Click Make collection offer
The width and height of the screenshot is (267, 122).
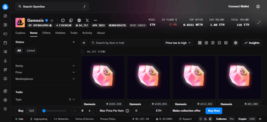coord(186,111)
